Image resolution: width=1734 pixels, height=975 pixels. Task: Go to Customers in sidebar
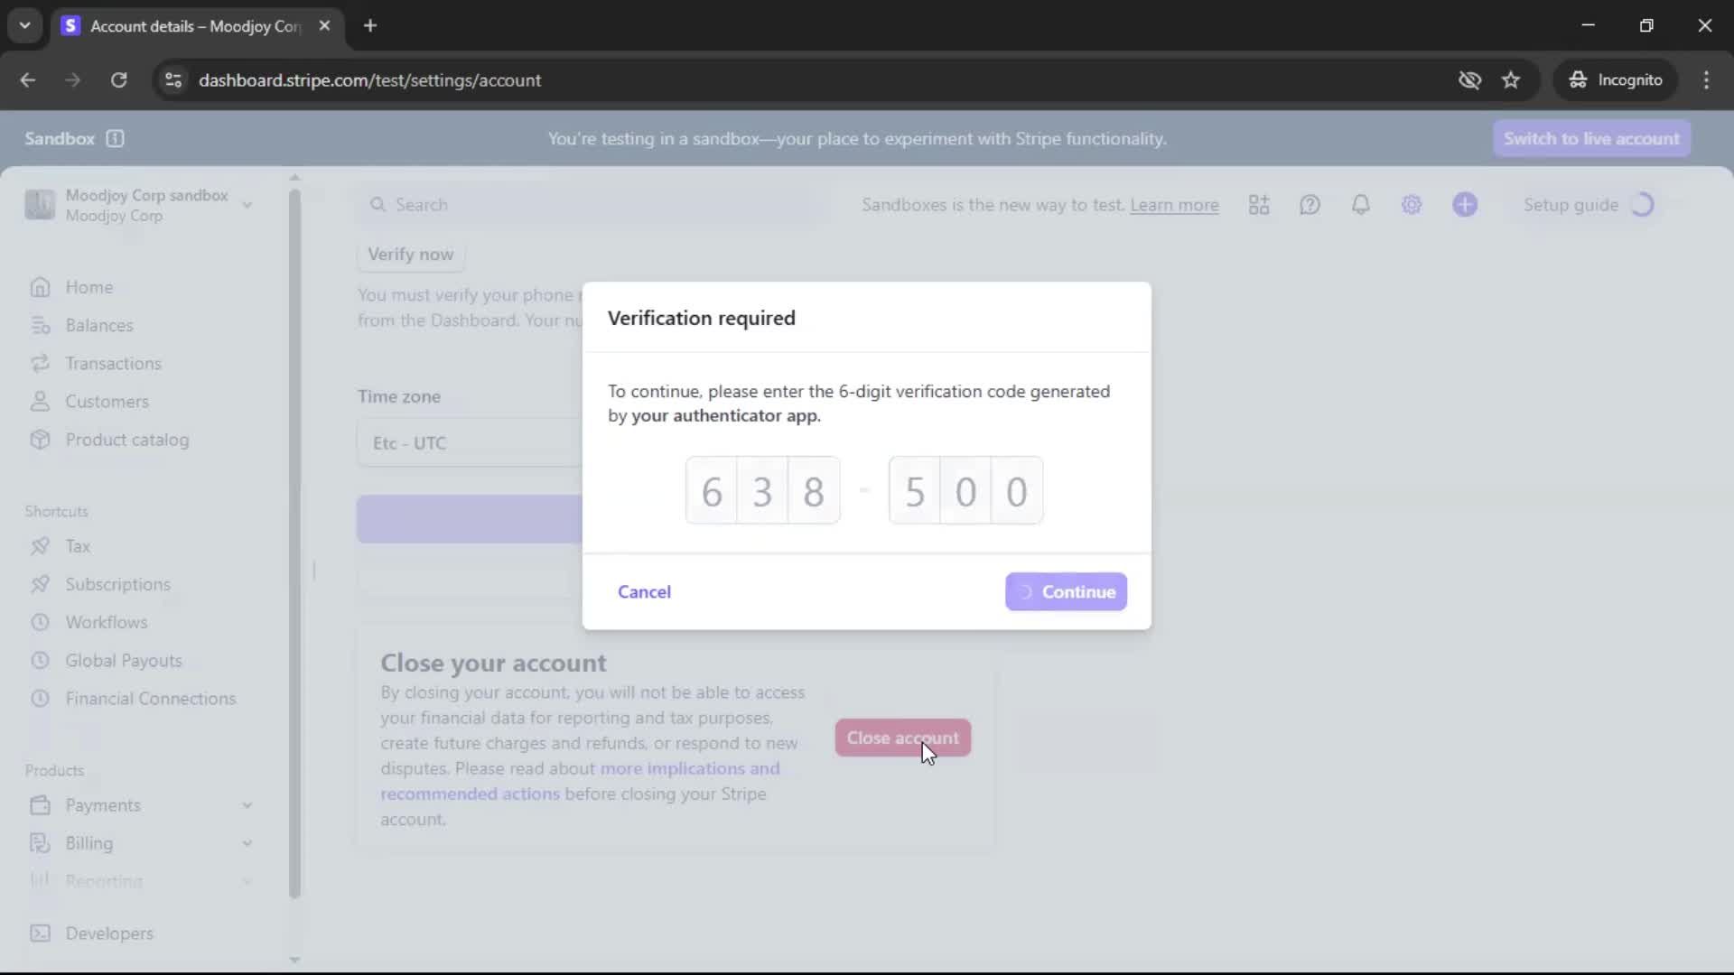(x=107, y=402)
